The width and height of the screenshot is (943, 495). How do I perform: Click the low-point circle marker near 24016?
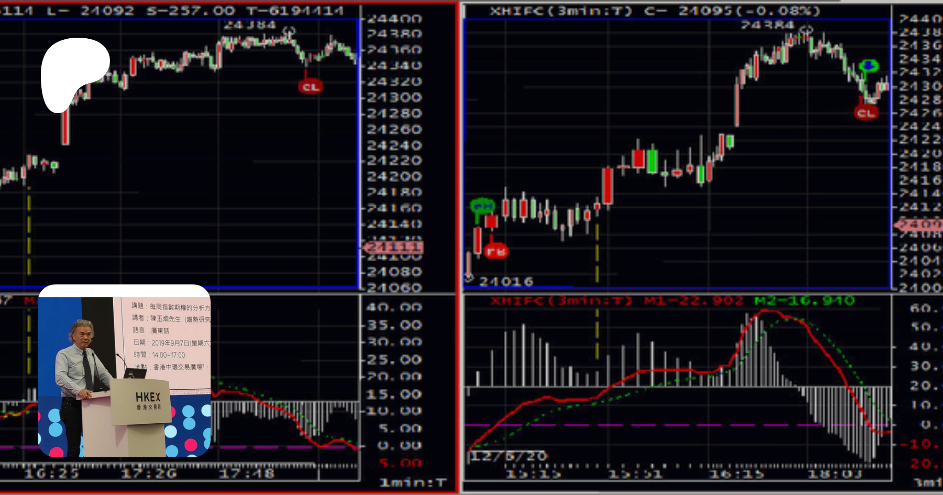point(468,278)
